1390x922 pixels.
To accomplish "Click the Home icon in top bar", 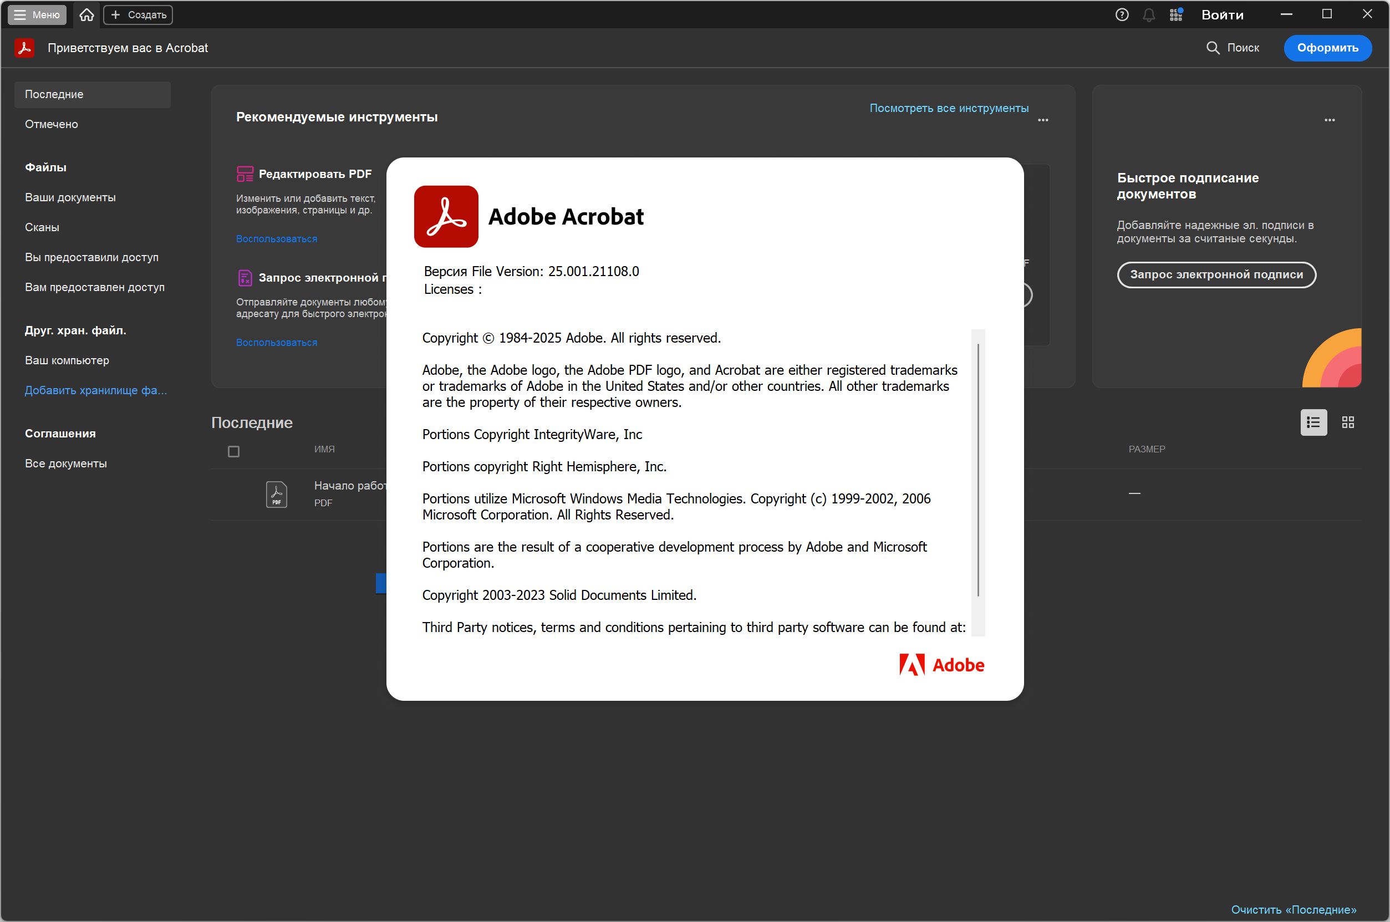I will (86, 15).
